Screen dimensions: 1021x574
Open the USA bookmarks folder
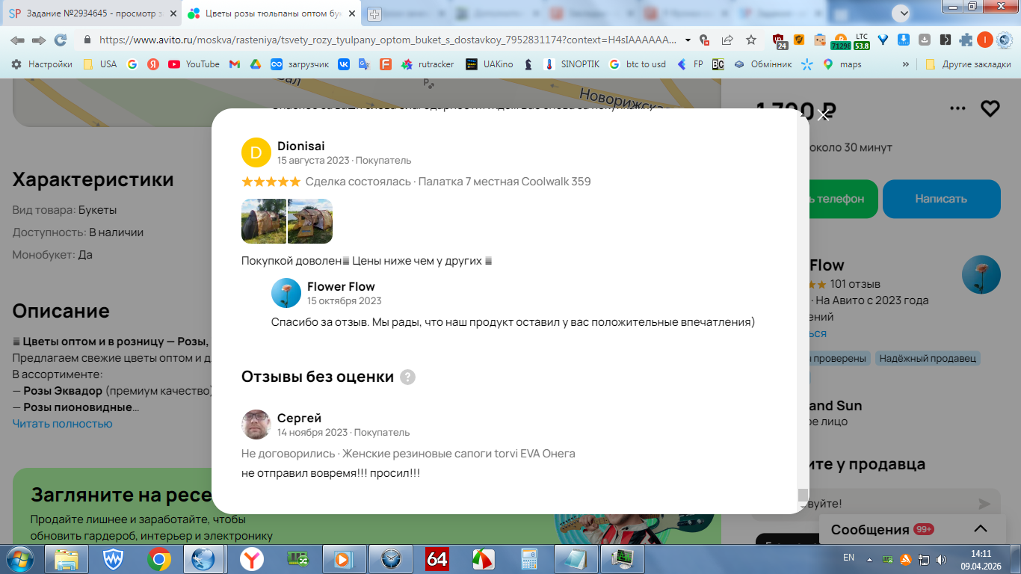[100, 64]
